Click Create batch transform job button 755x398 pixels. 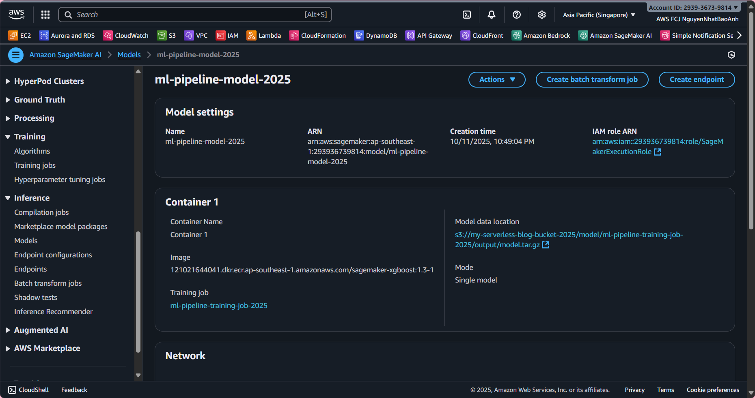(x=592, y=79)
